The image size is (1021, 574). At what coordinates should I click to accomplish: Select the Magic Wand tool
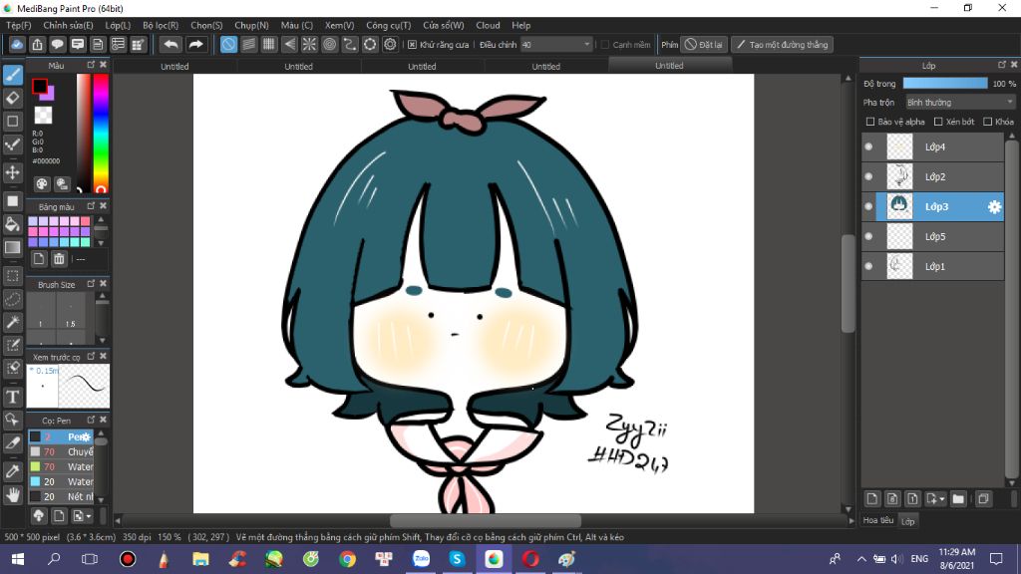(x=13, y=322)
